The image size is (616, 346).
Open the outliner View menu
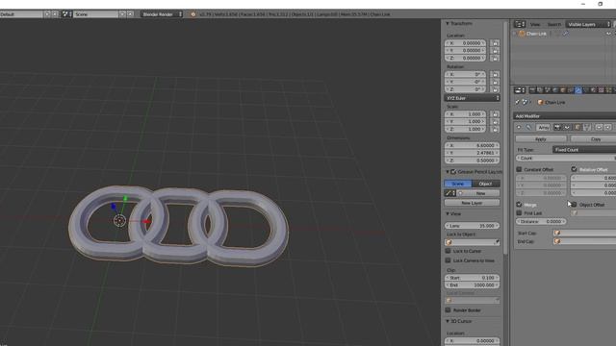pos(535,24)
